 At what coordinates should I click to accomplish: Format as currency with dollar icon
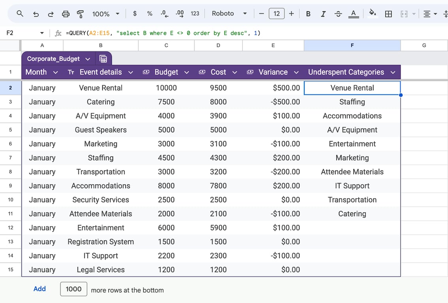coord(135,13)
